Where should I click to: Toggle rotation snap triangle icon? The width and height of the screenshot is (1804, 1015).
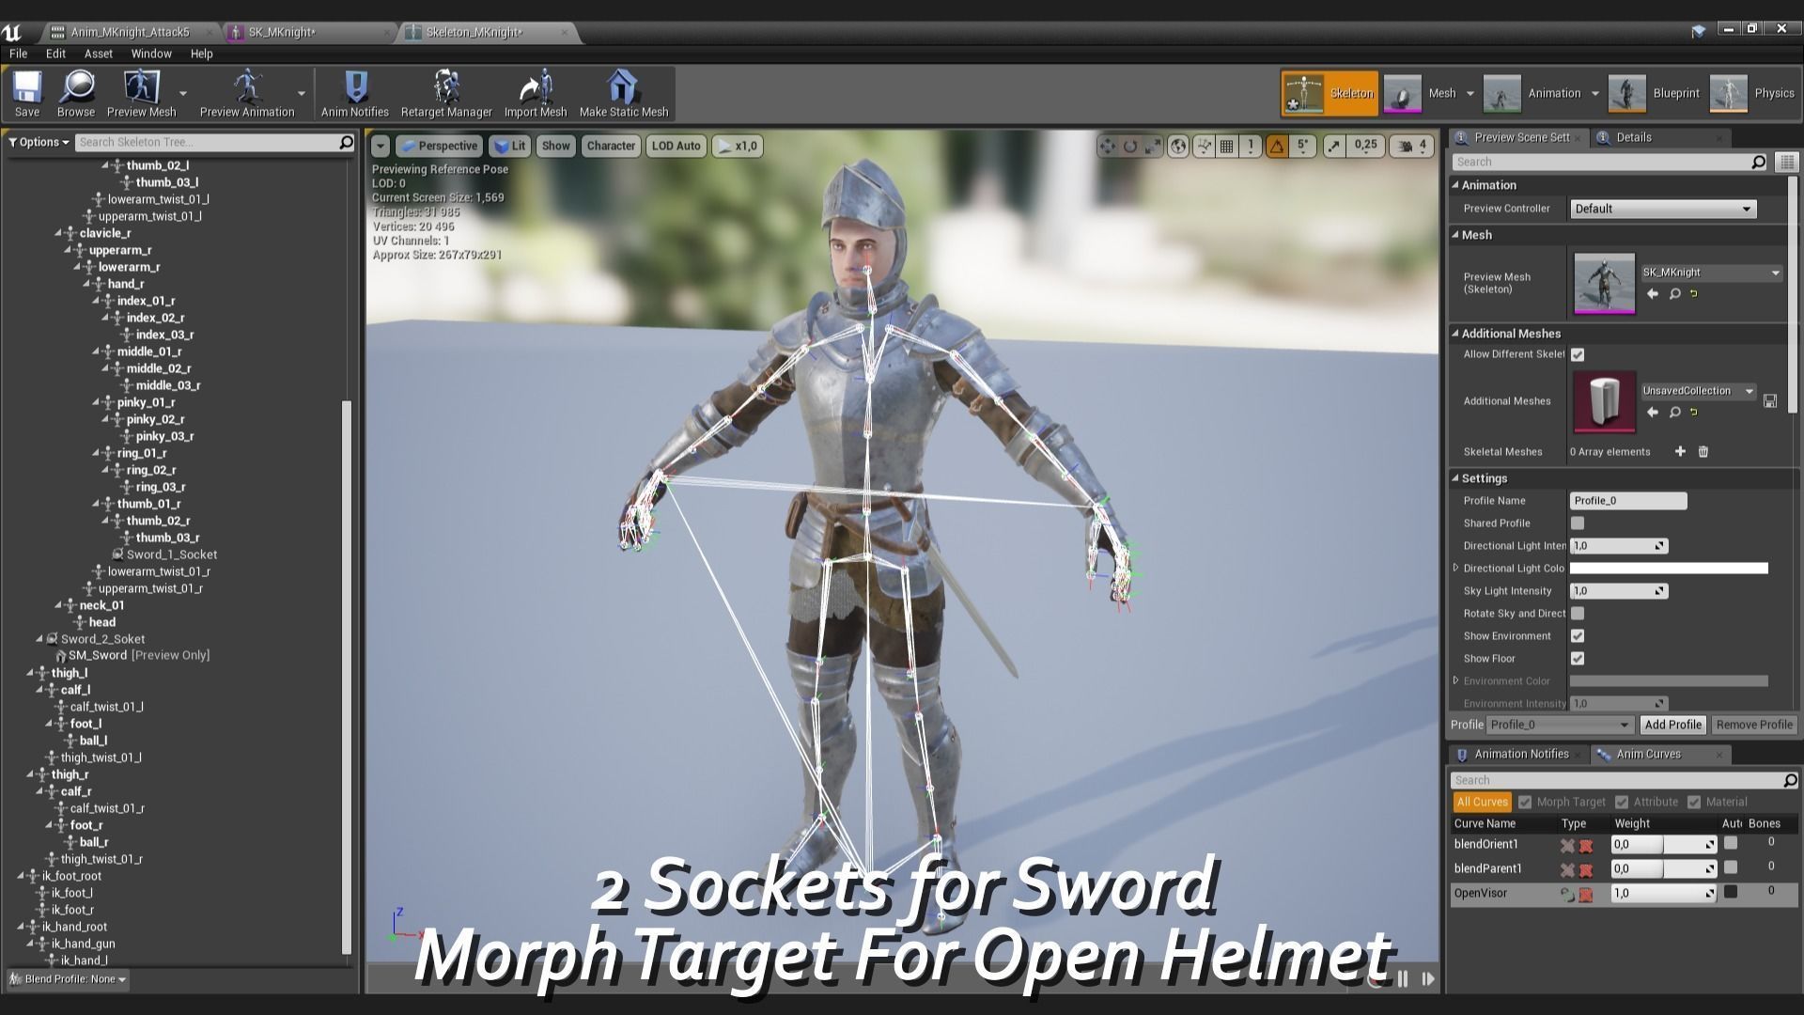point(1277,146)
